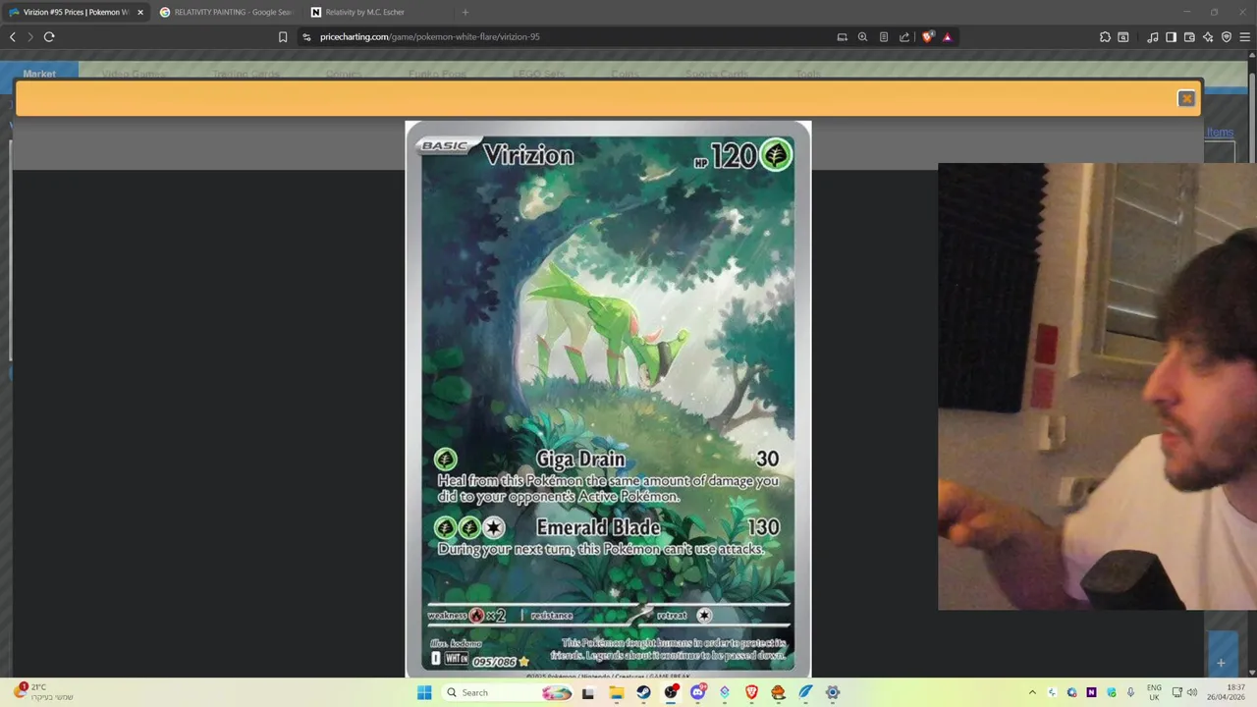Viewport: 1257px width, 707px height.
Task: Open a new browser tab
Action: click(x=465, y=12)
